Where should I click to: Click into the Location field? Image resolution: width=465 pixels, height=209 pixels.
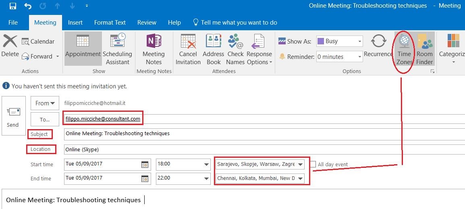(262, 149)
